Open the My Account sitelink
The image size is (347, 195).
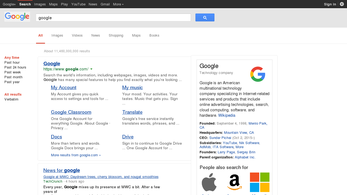pyautogui.click(x=64, y=88)
